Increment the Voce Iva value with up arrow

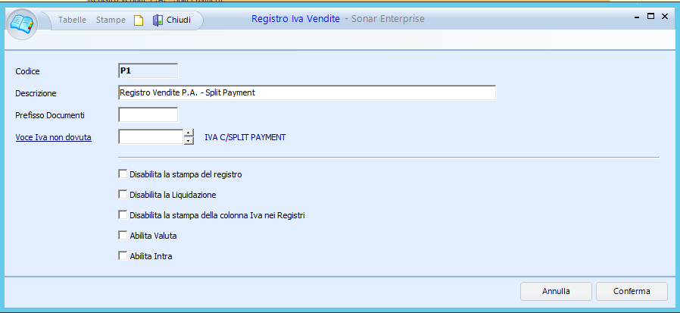(x=189, y=133)
